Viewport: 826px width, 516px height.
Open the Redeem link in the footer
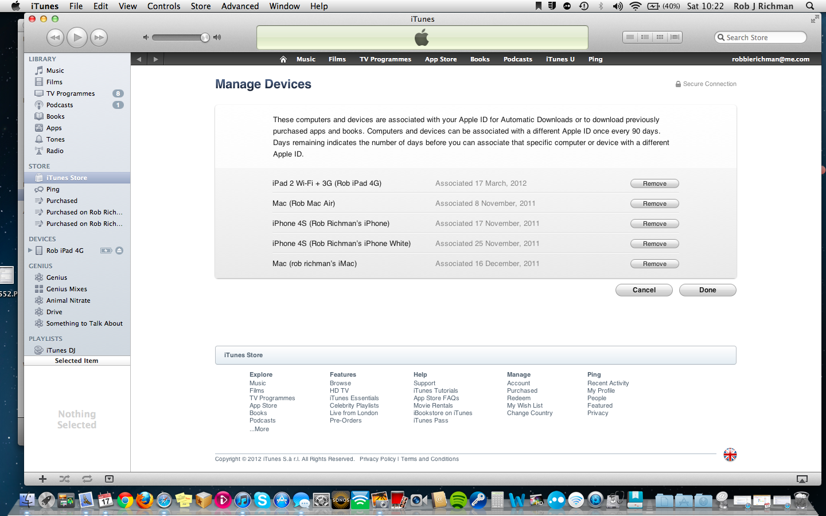[519, 398]
